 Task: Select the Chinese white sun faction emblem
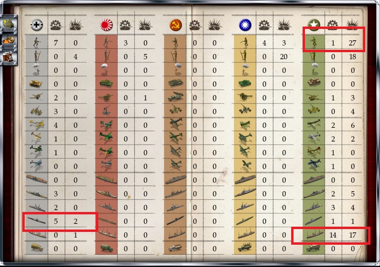(245, 25)
